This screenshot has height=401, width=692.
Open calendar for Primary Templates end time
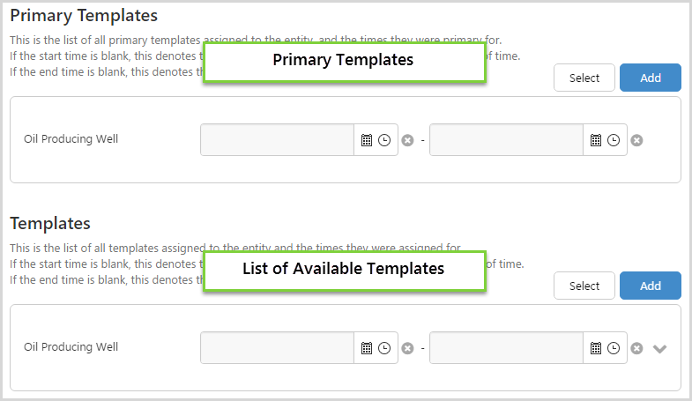(x=596, y=140)
